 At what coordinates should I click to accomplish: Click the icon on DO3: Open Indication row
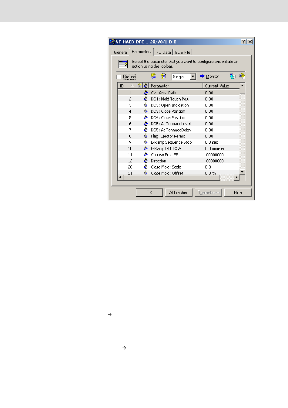coord(146,105)
